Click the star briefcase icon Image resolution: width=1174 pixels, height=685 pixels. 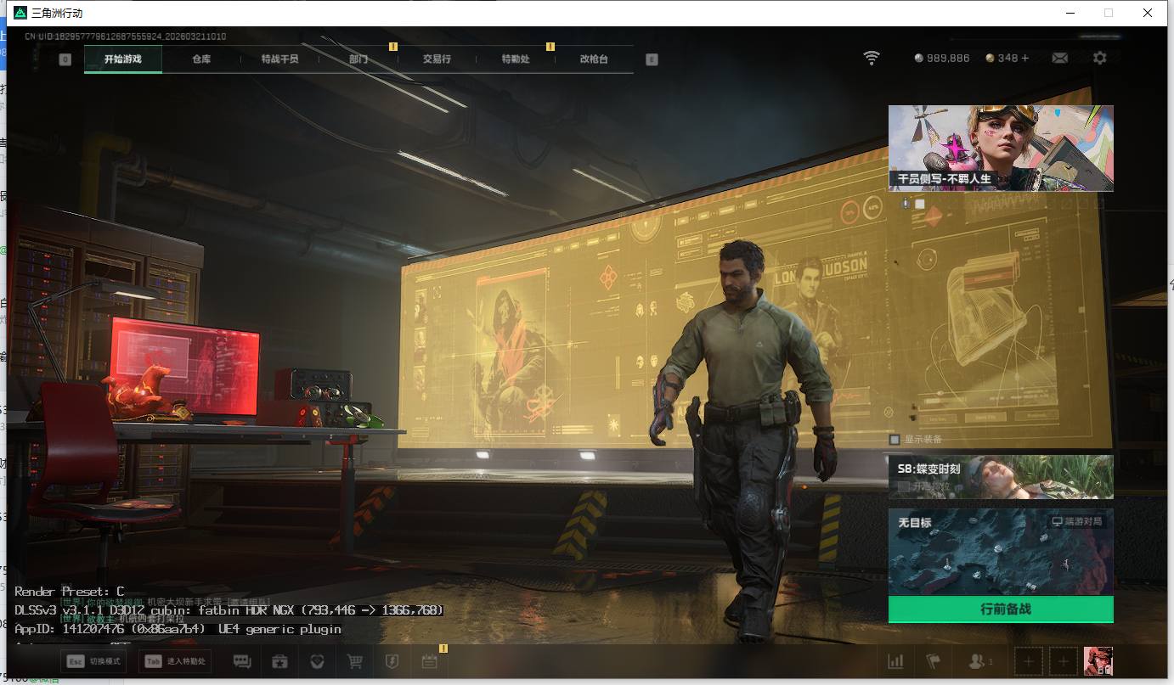click(279, 661)
